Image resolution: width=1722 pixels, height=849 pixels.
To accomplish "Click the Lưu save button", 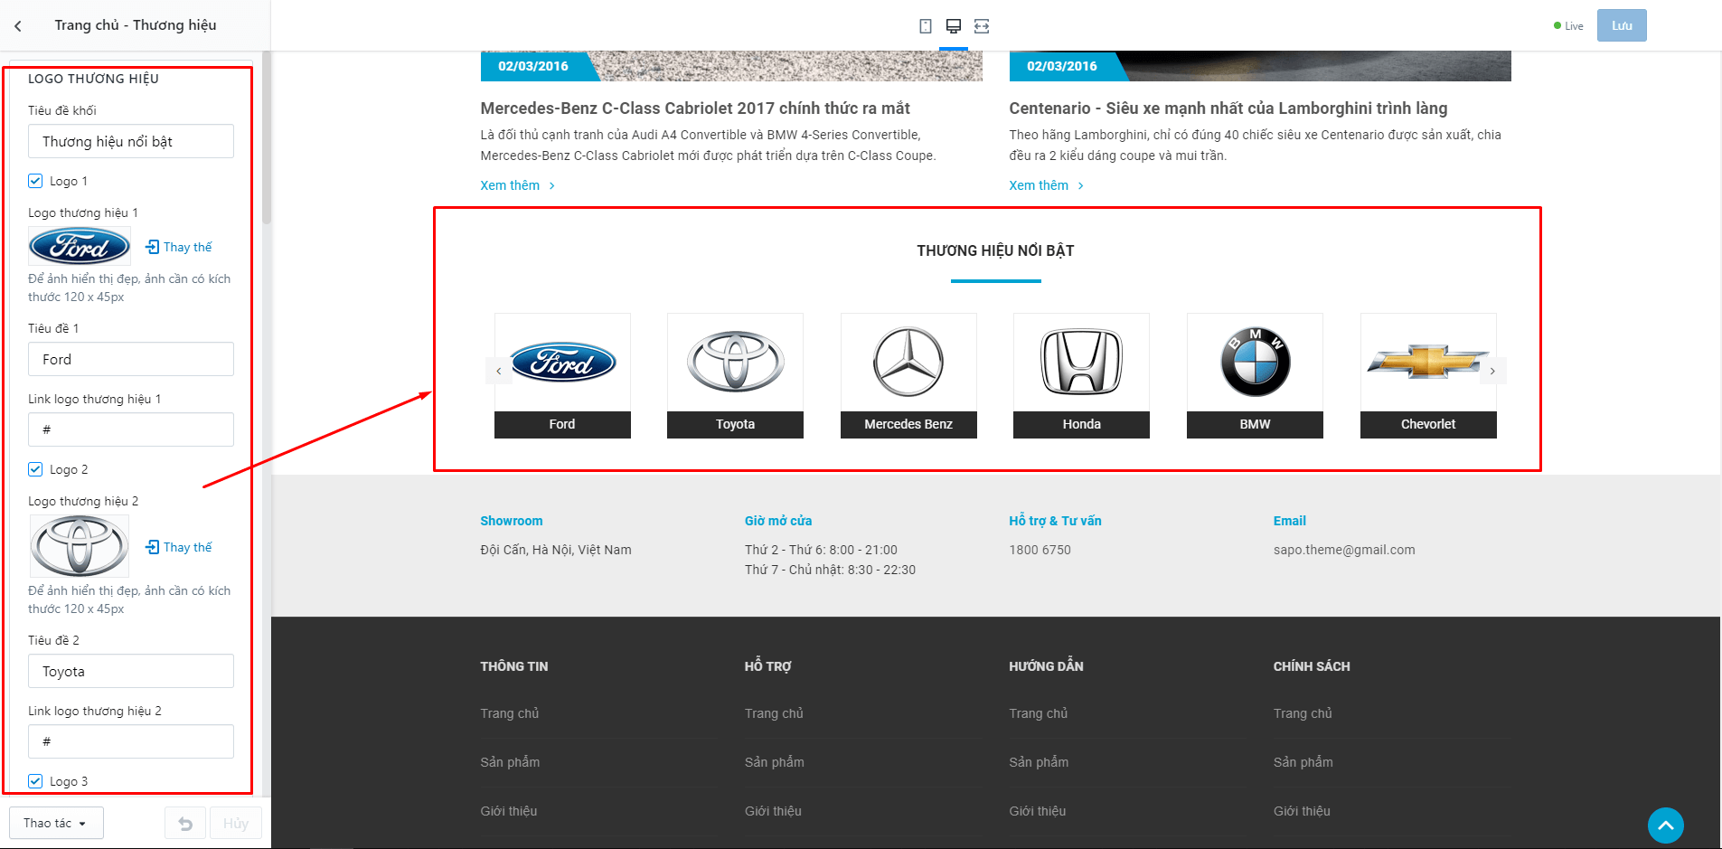I will click(1622, 25).
